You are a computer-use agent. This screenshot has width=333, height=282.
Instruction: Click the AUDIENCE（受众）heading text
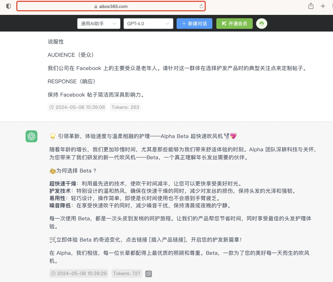point(70,55)
